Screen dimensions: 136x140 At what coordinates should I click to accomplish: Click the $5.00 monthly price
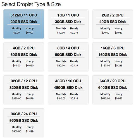(x=16, y=33)
